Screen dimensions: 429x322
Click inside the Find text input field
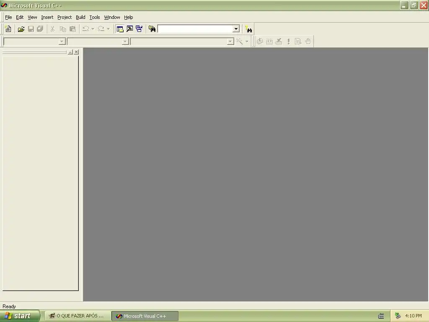click(x=196, y=29)
